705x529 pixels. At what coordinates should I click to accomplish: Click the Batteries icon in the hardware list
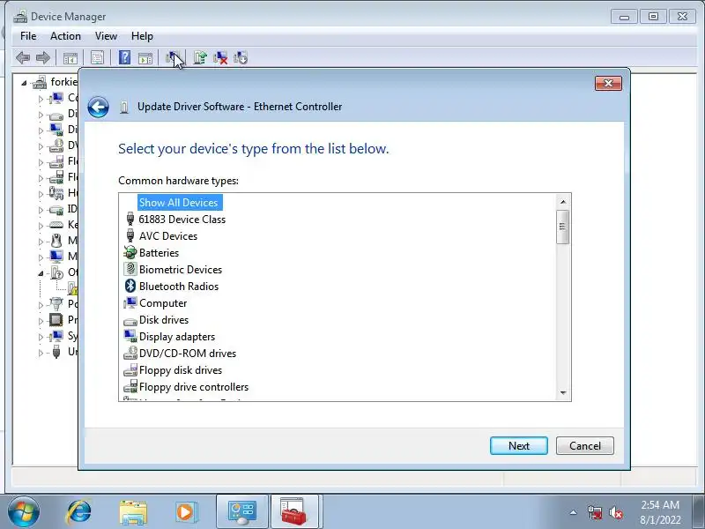pos(130,253)
